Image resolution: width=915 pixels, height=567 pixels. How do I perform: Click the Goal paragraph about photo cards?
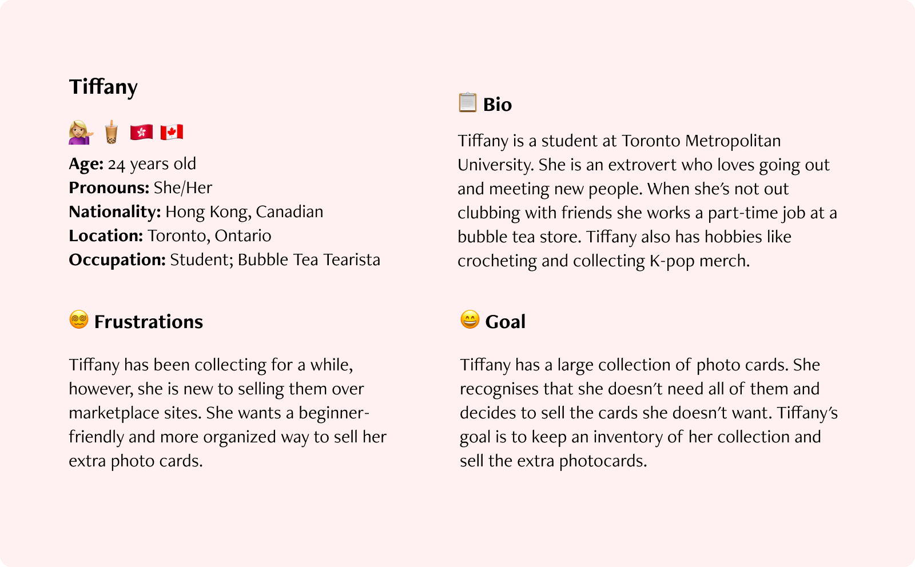tap(649, 413)
